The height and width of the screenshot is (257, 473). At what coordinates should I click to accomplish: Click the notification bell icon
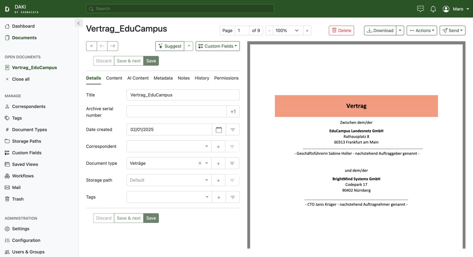pyautogui.click(x=433, y=9)
